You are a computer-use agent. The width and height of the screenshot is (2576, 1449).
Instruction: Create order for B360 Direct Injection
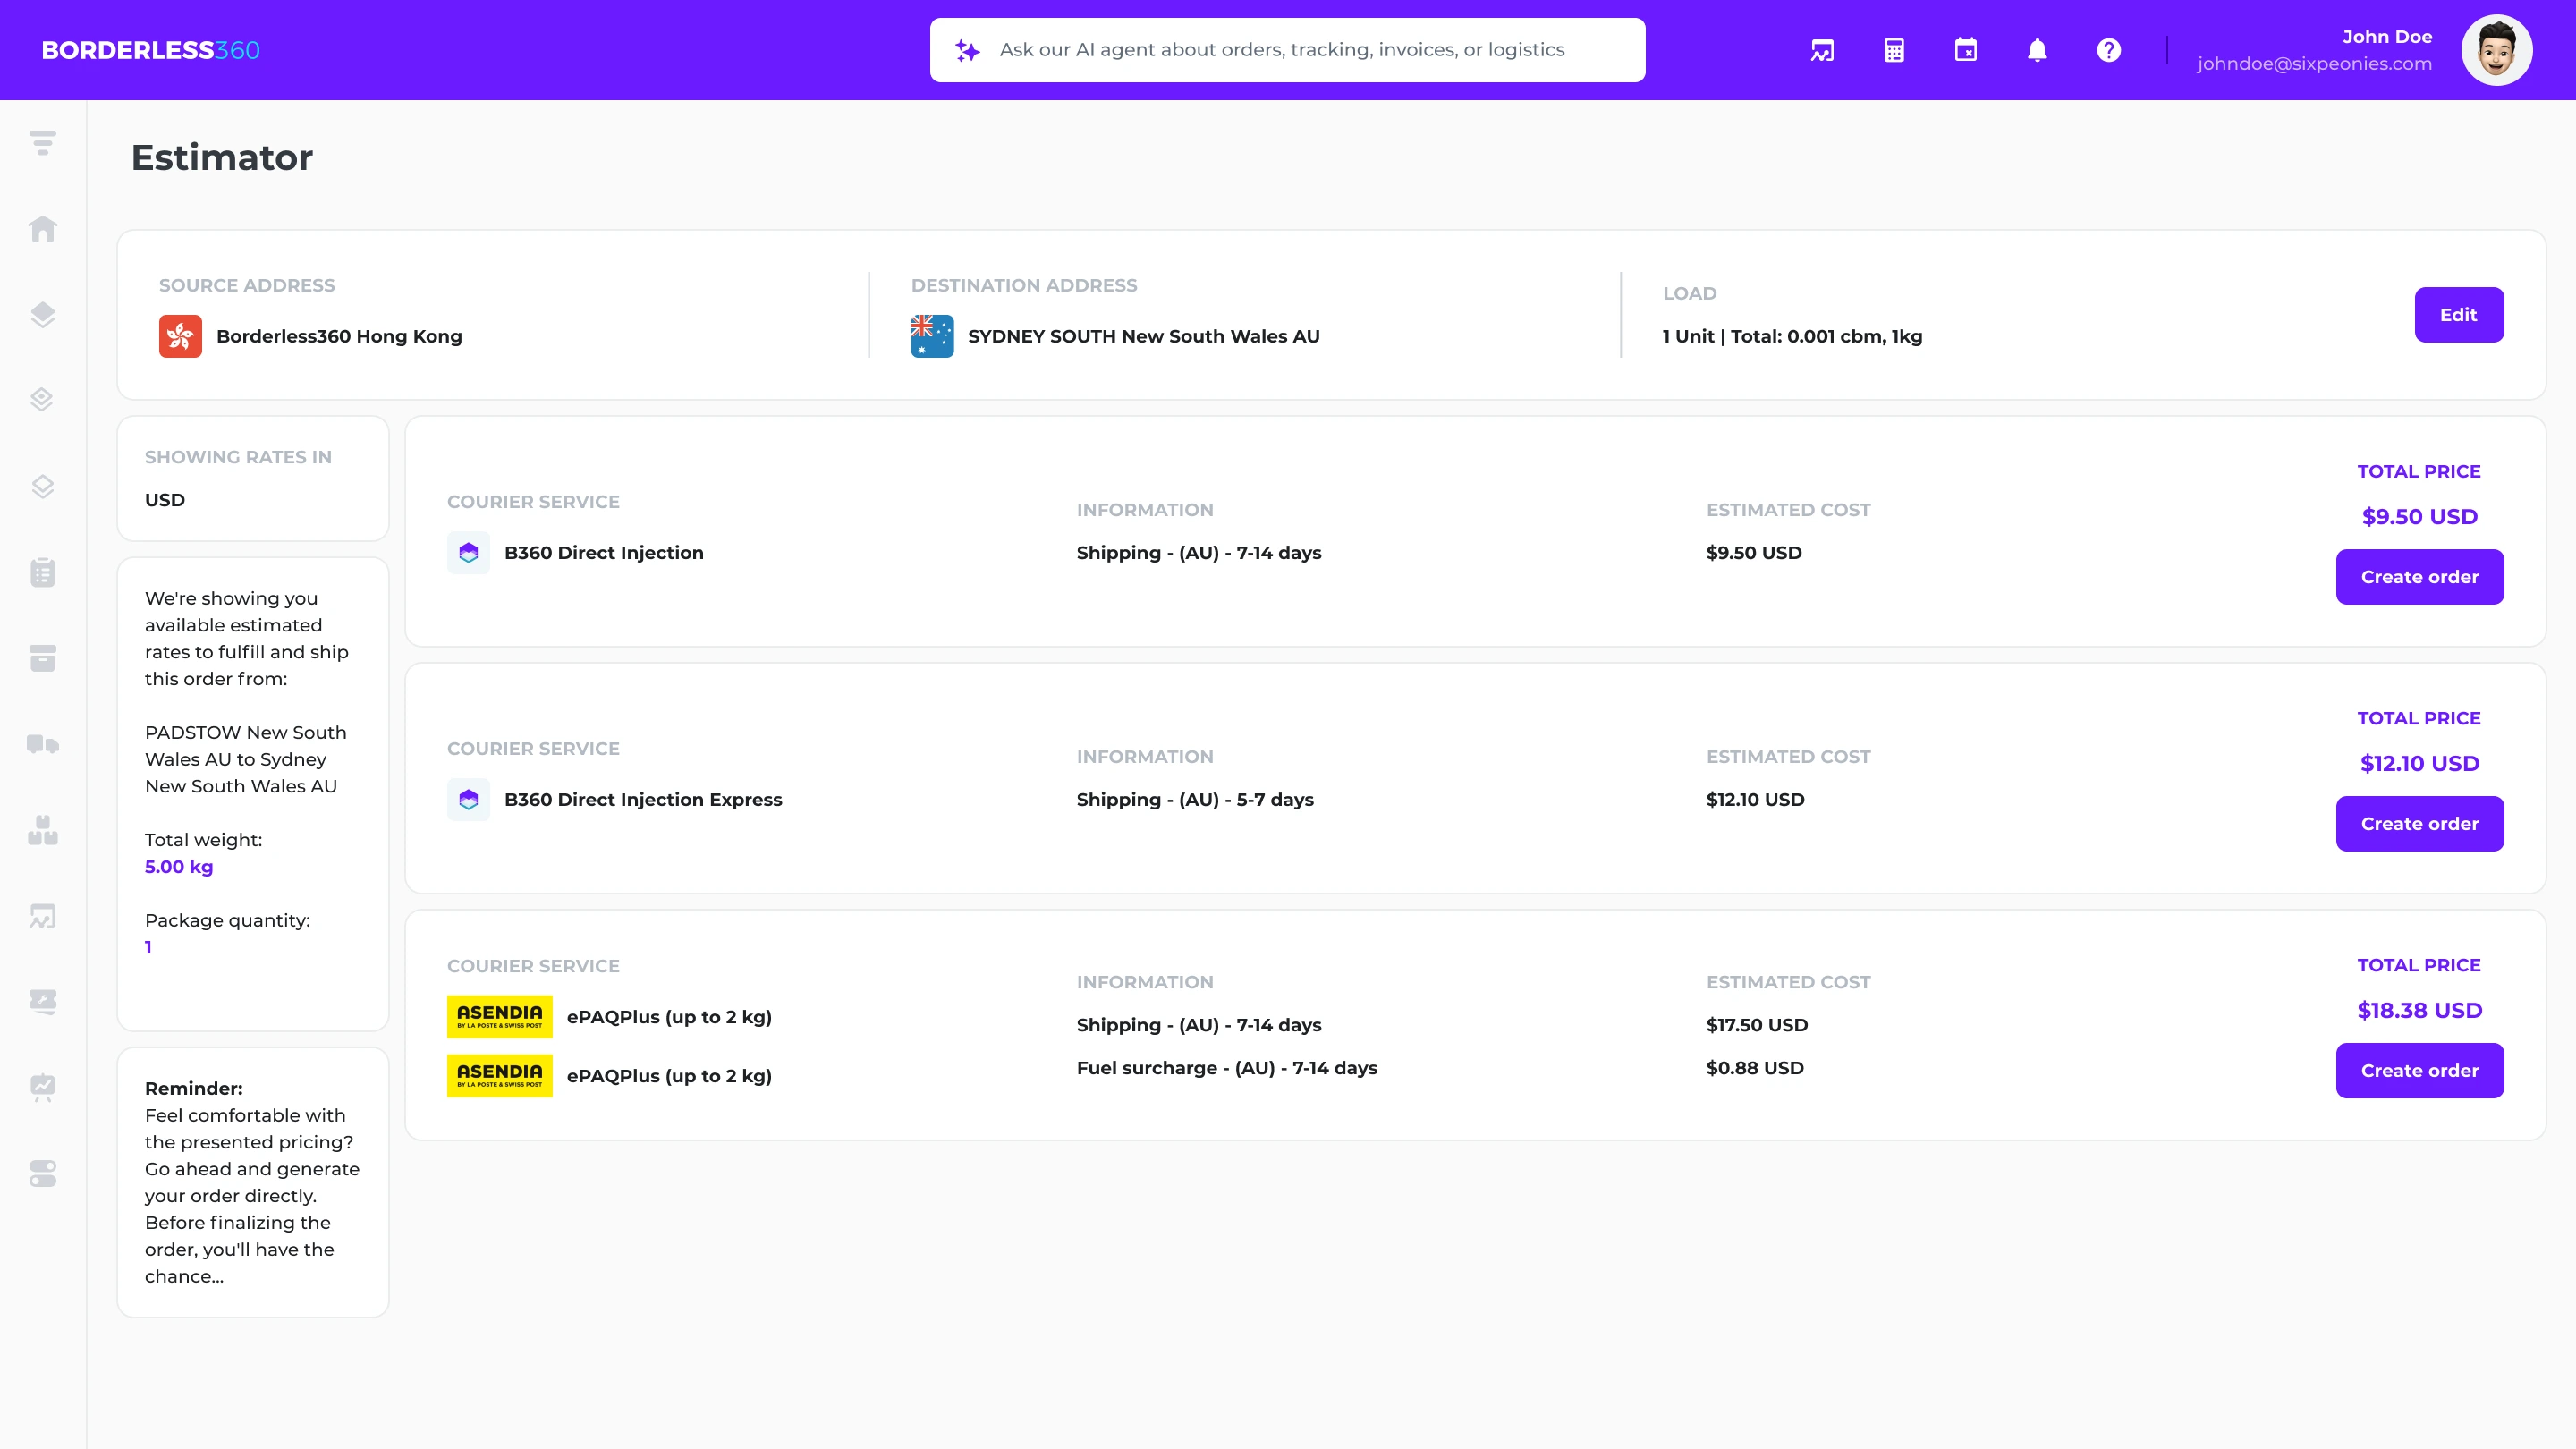coord(2419,577)
